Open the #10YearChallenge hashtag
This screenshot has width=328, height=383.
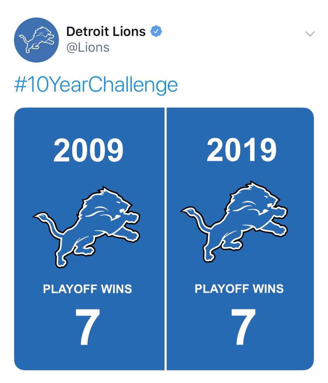tap(96, 85)
